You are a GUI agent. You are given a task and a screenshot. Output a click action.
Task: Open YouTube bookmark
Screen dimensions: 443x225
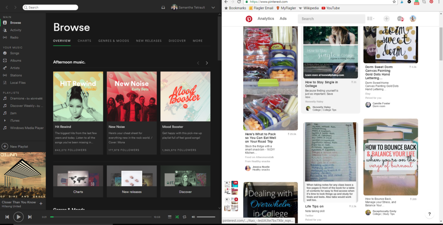point(331,8)
